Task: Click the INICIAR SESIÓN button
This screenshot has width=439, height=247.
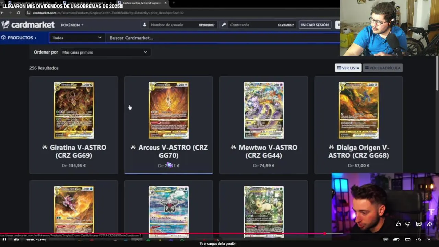Action: (x=315, y=25)
